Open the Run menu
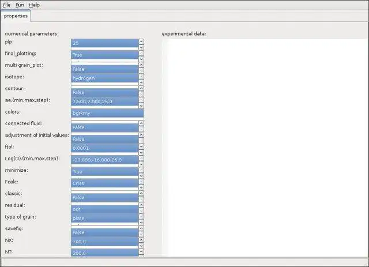Image resolution: width=369 pixels, height=267 pixels. point(20,5)
